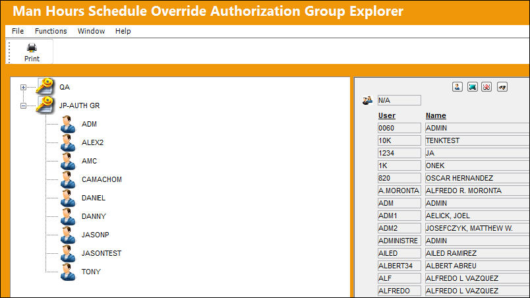Click the N/A input field

point(399,100)
